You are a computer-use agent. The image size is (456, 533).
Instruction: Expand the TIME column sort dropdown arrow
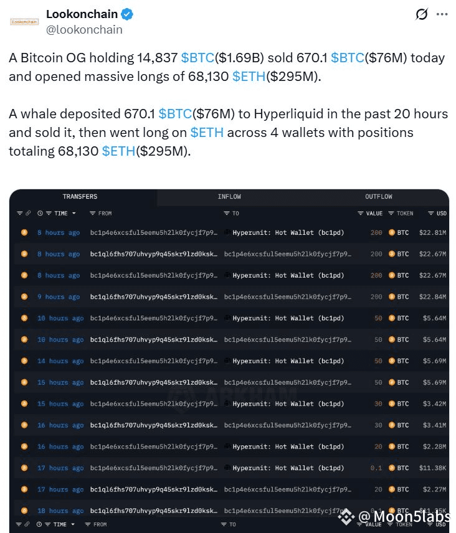point(74,213)
